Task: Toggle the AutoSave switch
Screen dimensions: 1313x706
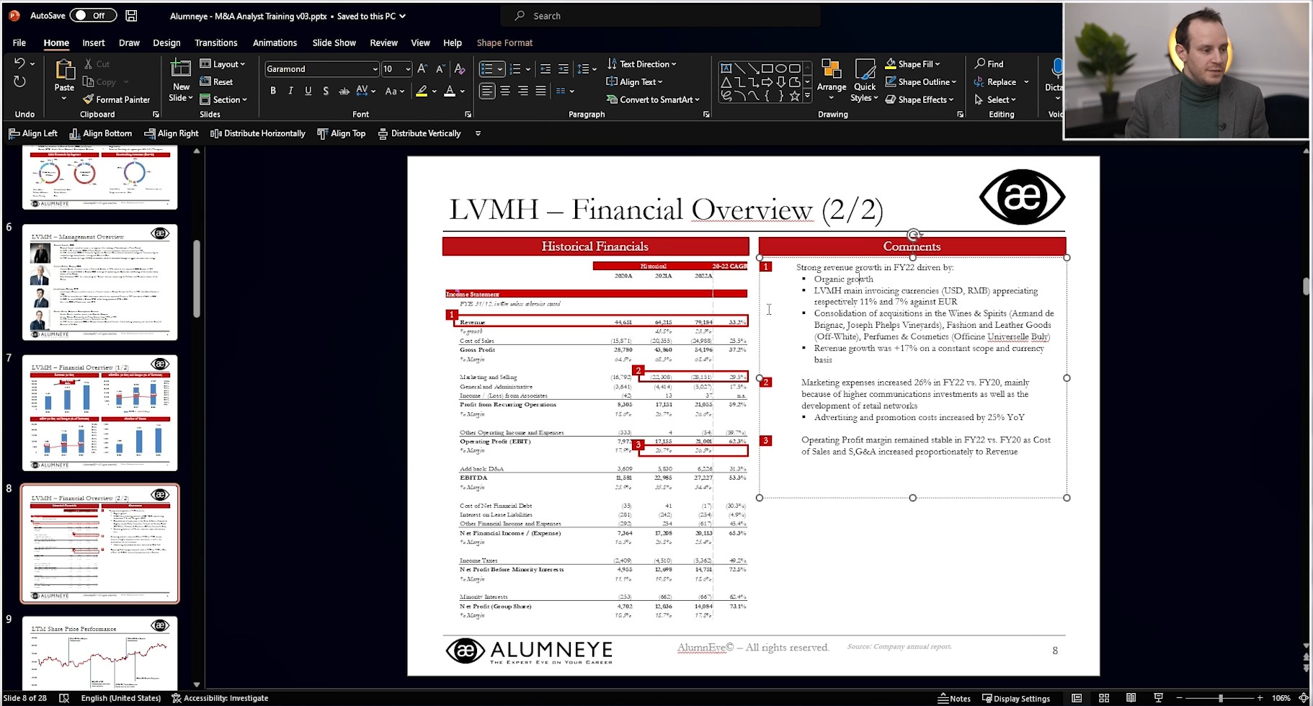Action: point(92,15)
